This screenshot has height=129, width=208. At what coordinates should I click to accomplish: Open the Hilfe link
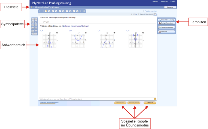pos(173,1)
